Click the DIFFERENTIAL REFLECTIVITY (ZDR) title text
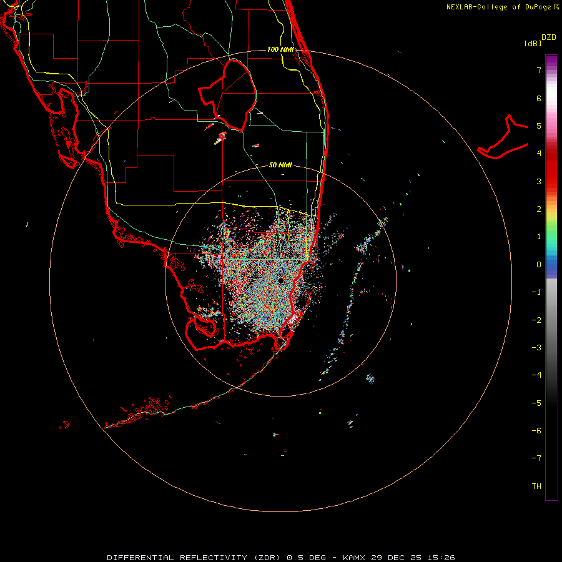The image size is (562, 562). click(x=194, y=558)
